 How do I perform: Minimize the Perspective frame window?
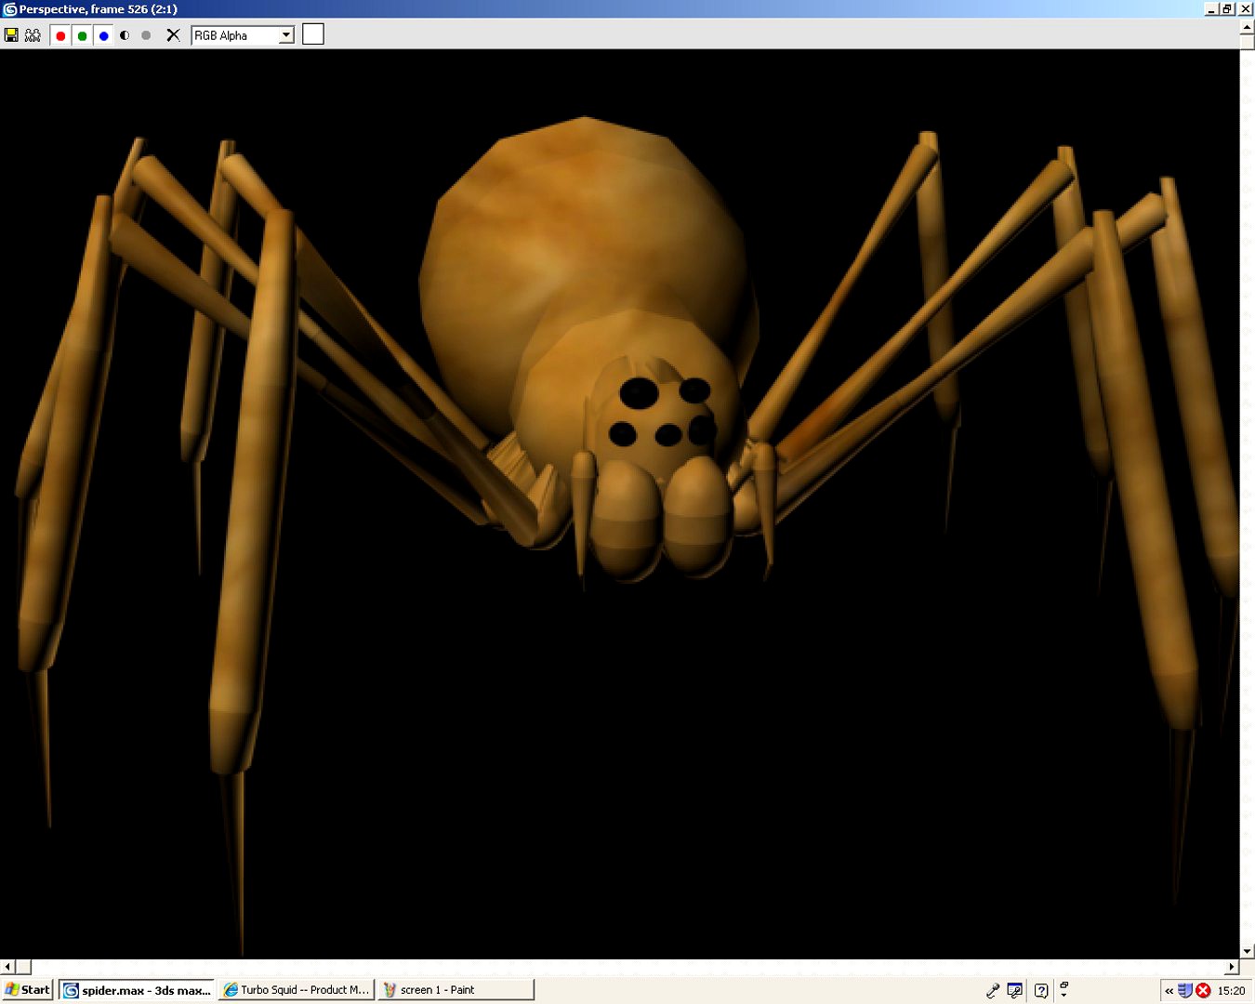[x=1212, y=9]
